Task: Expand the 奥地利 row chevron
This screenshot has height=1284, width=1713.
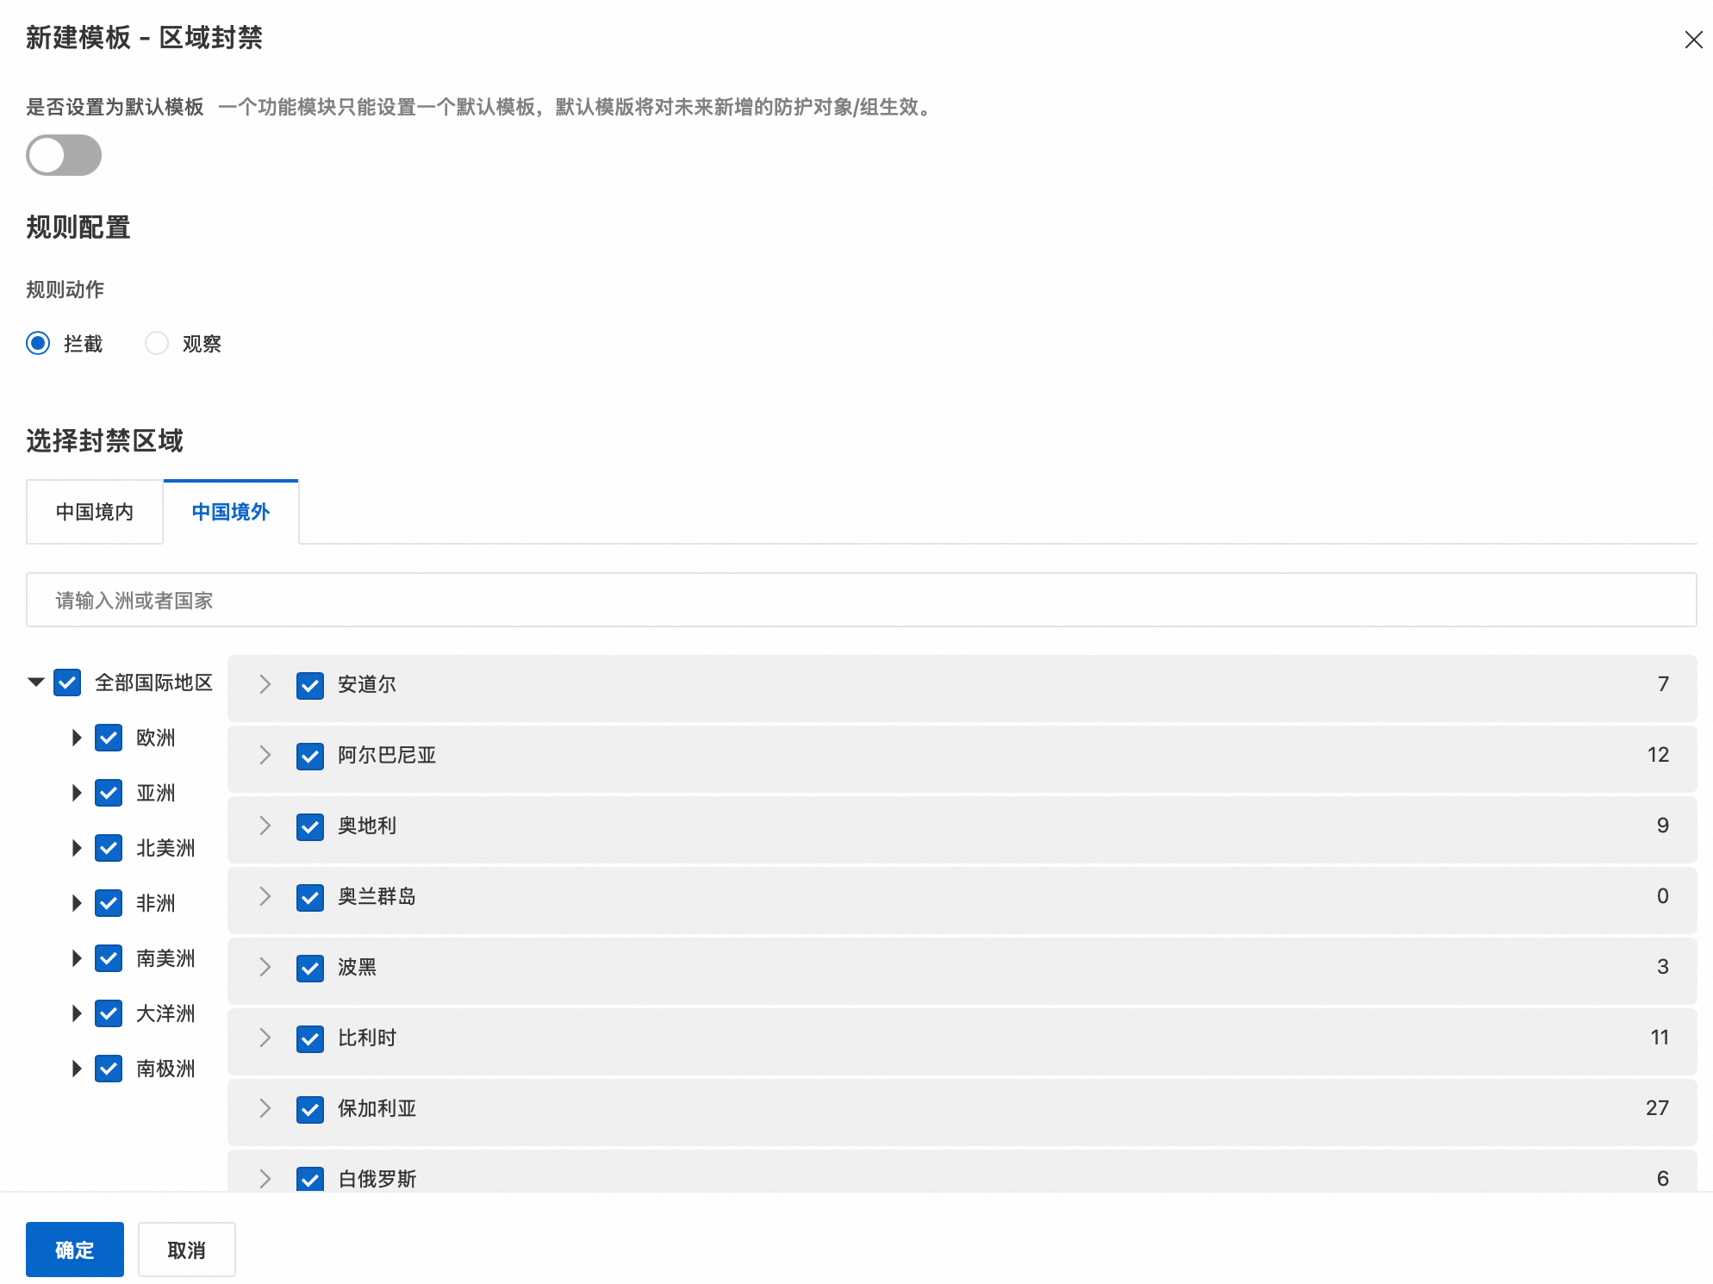Action: pyautogui.click(x=265, y=826)
